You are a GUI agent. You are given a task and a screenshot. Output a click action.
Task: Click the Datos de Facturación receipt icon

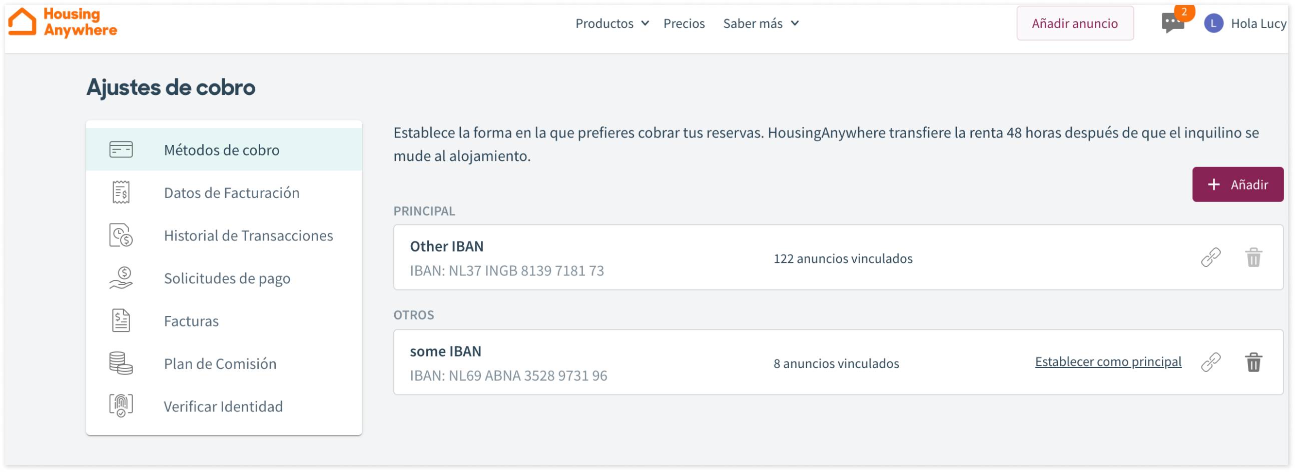pyautogui.click(x=121, y=192)
